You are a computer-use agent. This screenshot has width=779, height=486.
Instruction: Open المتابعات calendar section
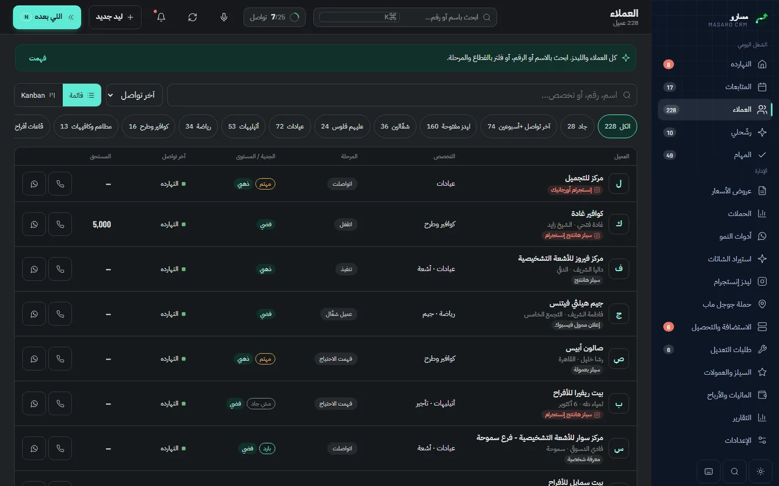coord(715,87)
